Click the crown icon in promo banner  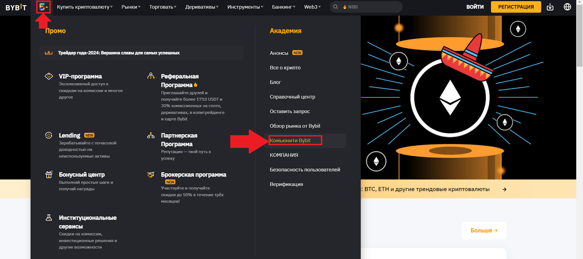(x=49, y=53)
